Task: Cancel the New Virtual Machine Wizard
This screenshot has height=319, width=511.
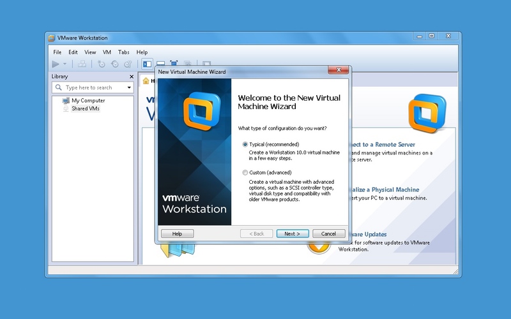Action: [328, 234]
